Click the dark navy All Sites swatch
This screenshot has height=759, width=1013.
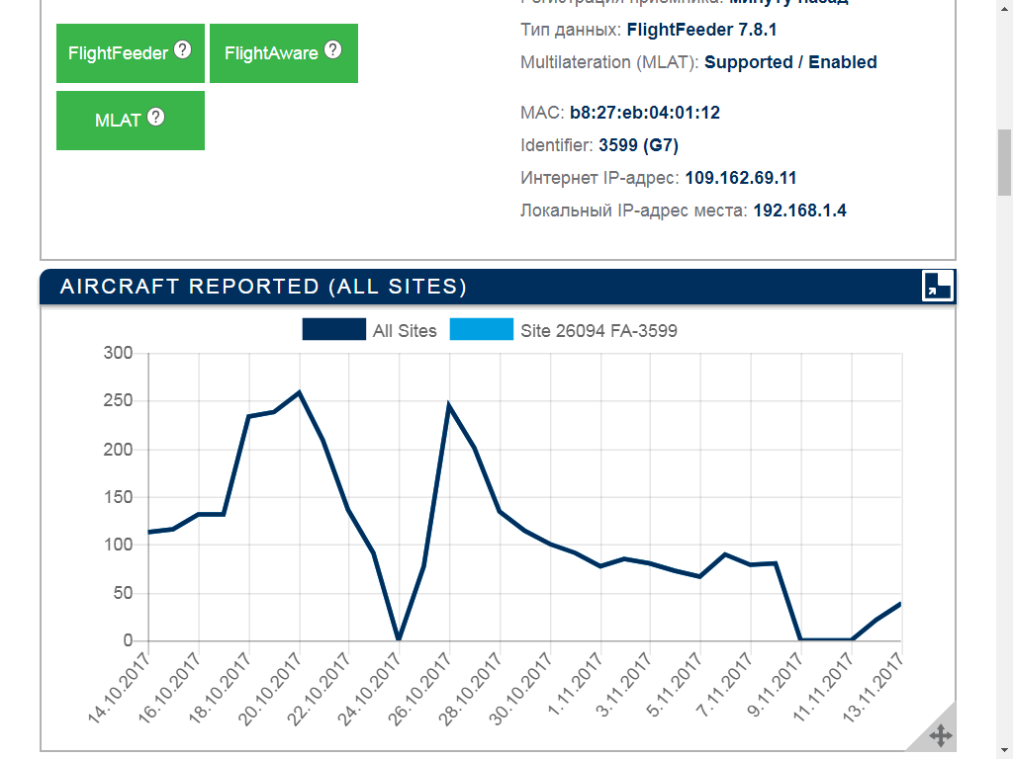(x=334, y=330)
